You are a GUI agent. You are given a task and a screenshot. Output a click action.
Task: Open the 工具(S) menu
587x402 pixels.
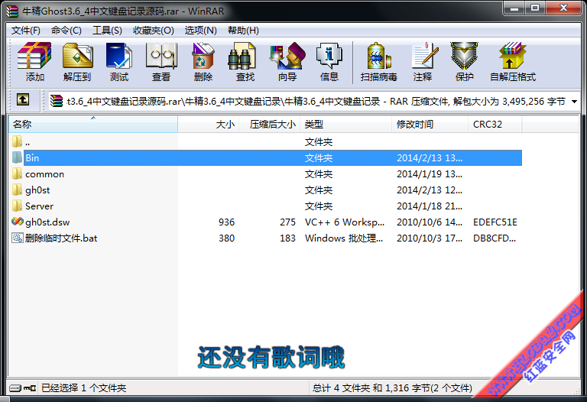pyautogui.click(x=107, y=31)
